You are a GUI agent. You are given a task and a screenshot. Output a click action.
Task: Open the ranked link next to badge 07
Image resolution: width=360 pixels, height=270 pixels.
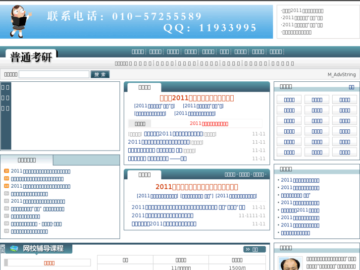(25, 216)
